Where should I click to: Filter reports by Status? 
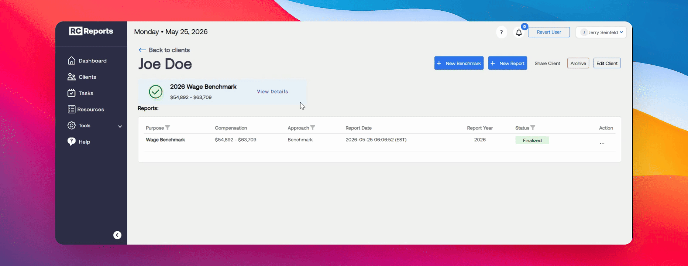point(533,127)
